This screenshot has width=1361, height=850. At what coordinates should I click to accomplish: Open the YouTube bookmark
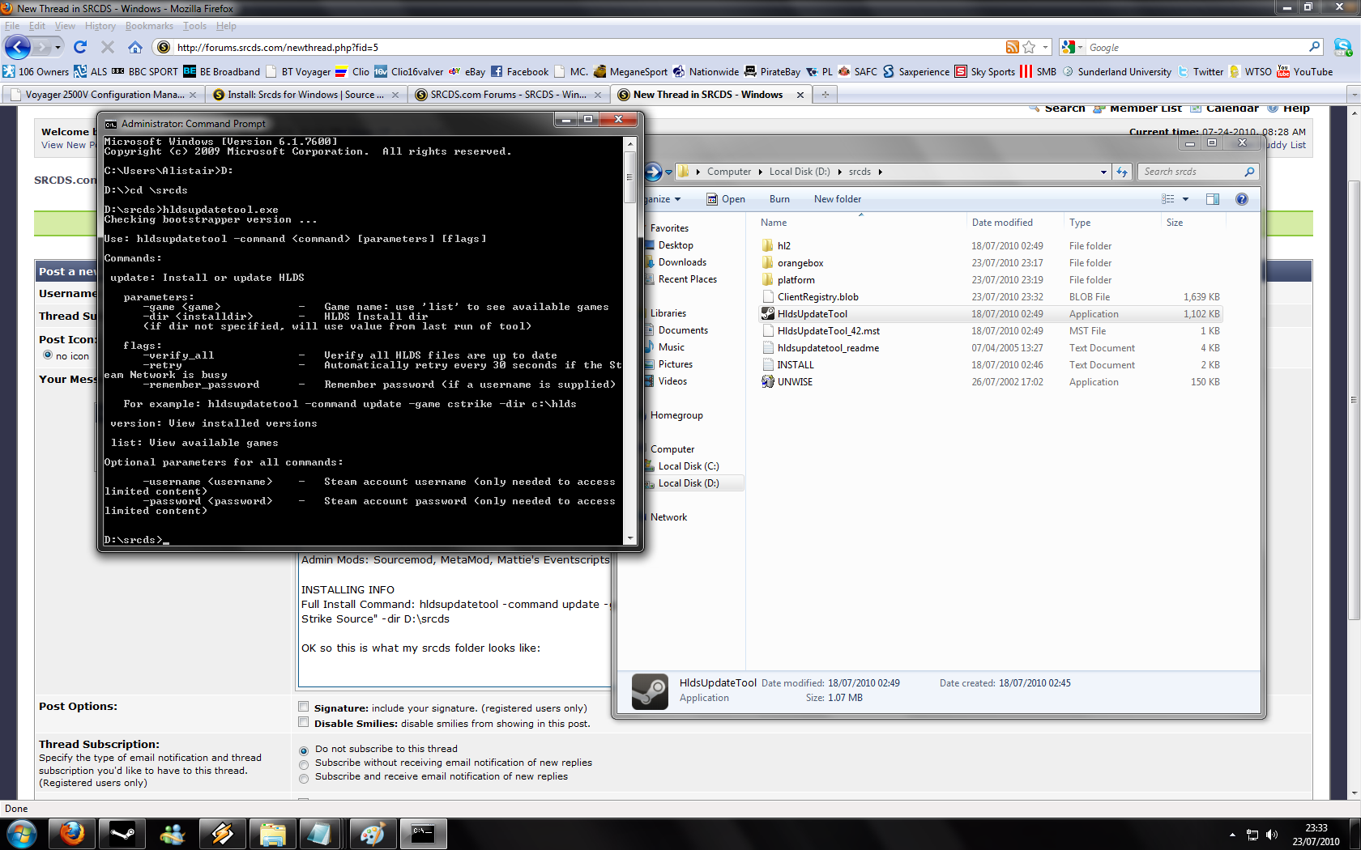1304,71
